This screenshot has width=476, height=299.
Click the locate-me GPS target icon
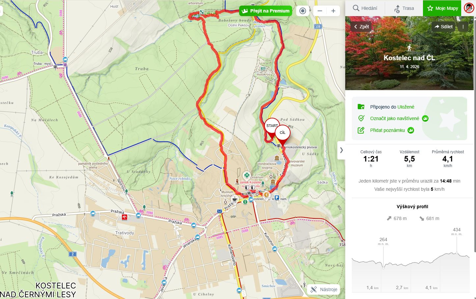click(303, 11)
